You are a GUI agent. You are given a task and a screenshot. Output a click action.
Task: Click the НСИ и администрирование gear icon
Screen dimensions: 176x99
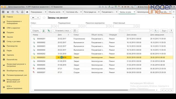(4, 87)
